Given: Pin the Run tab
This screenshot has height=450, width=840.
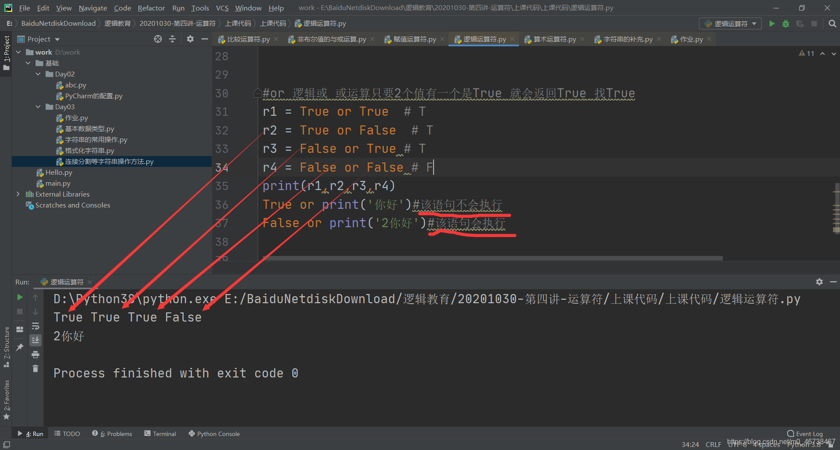Looking at the screenshot, I should (20, 347).
